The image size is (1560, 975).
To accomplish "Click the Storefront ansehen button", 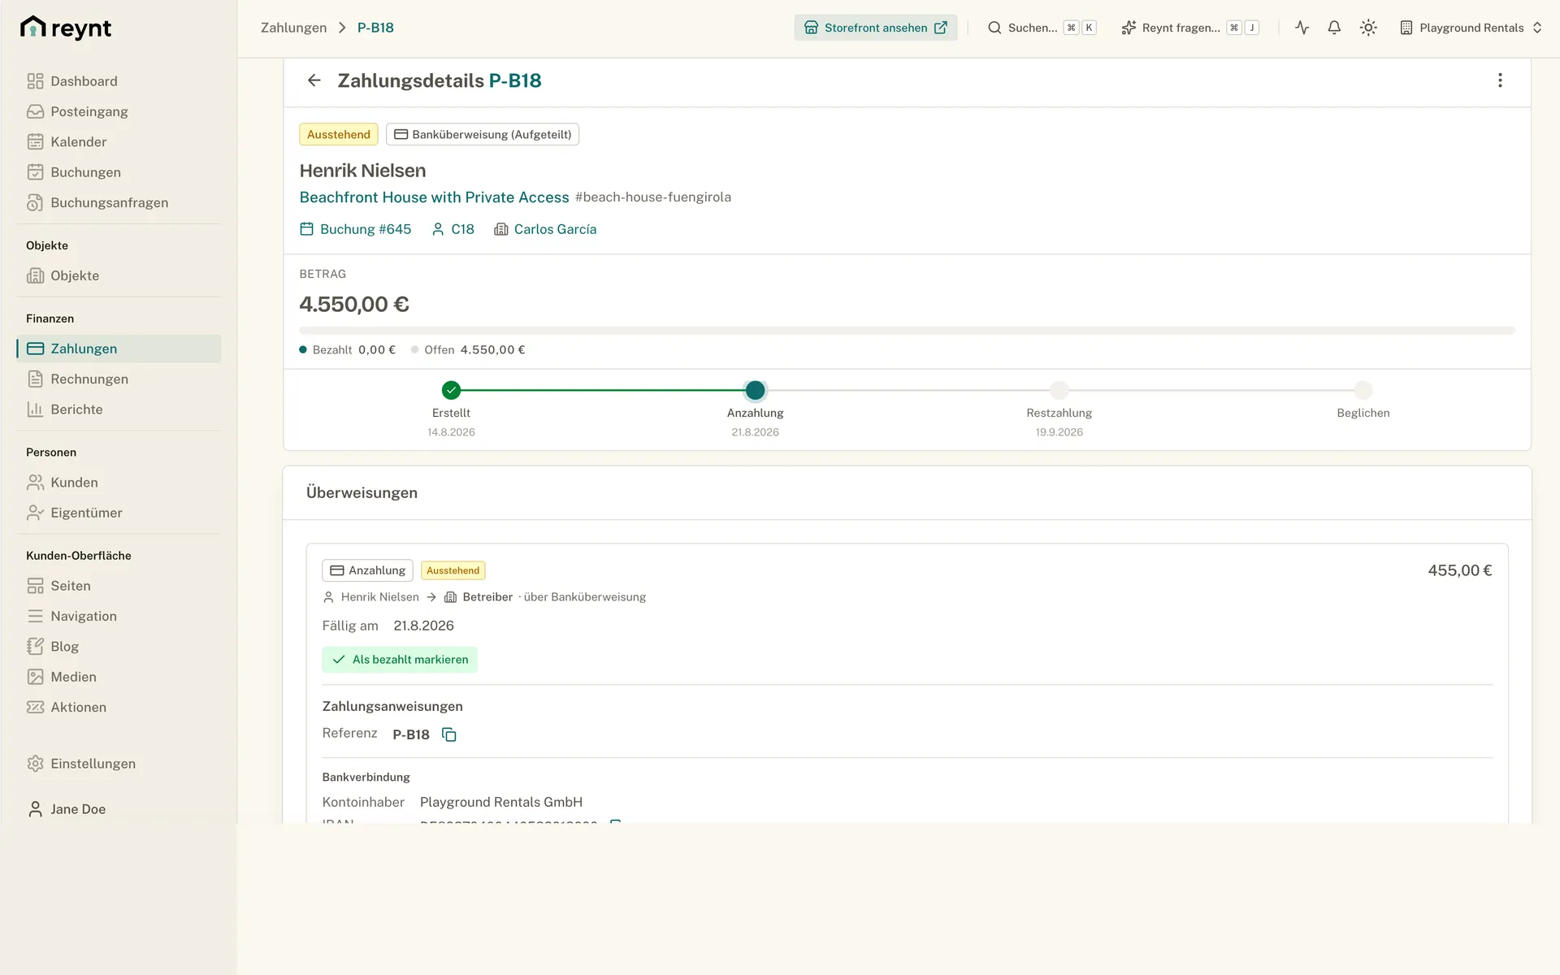I will pyautogui.click(x=875, y=28).
